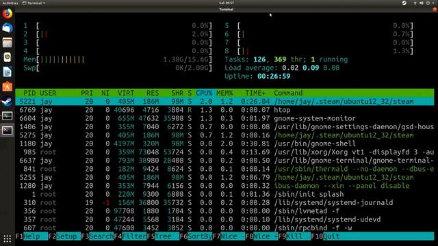
Task: Sort by the PRI column header
Action: point(87,93)
